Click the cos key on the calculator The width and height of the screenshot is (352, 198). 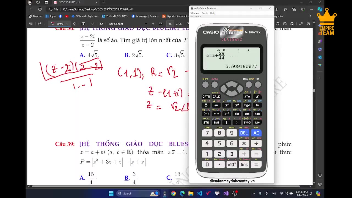[x=247, y=114]
